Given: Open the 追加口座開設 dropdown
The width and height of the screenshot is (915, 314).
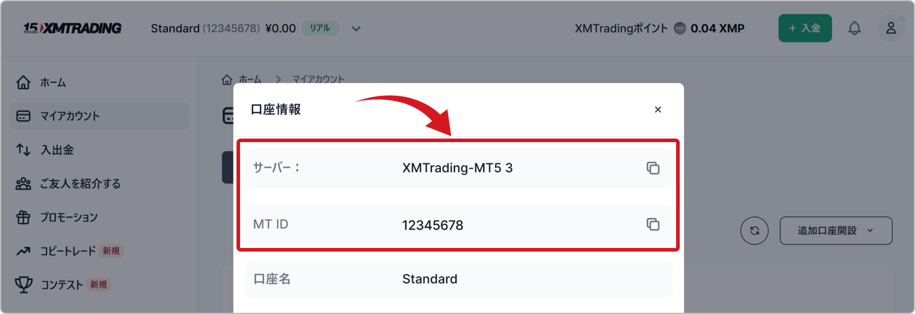Looking at the screenshot, I should tap(835, 231).
